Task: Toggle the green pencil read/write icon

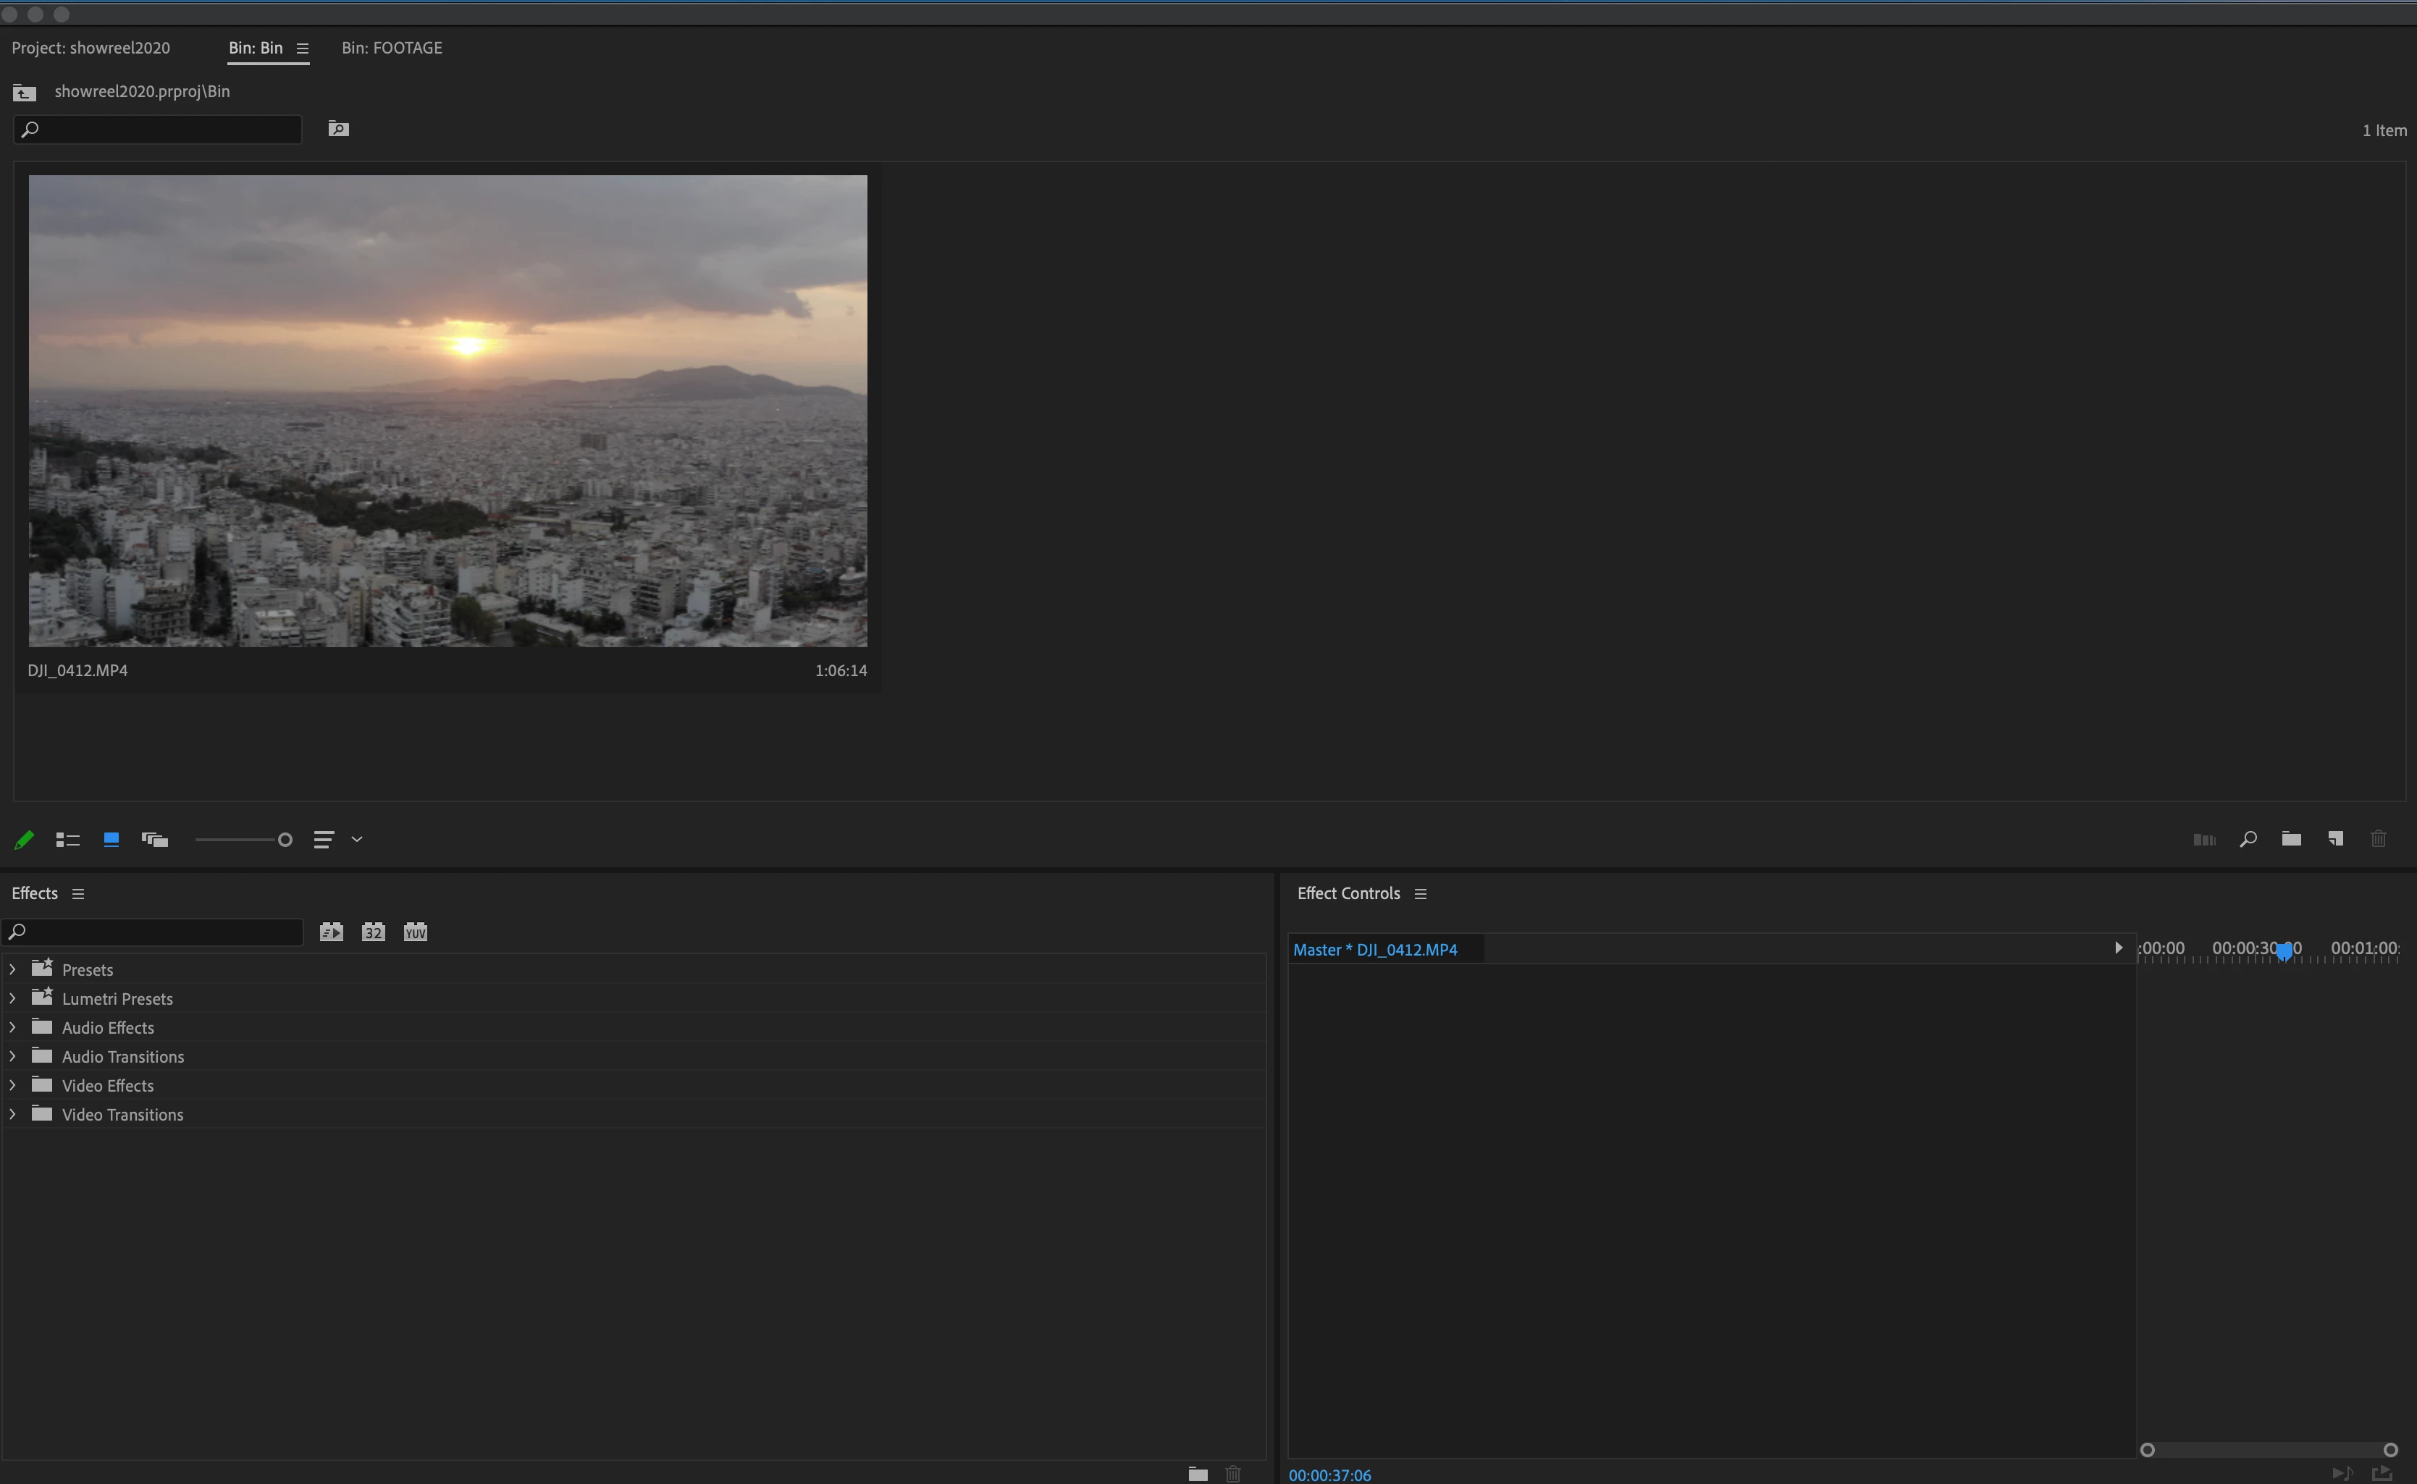Action: pyautogui.click(x=24, y=839)
